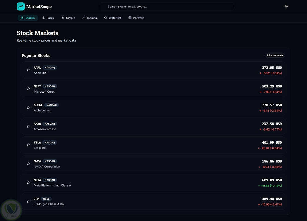The width and height of the screenshot is (307, 221).
Task: Click the 272.95 USD price
Action: [272, 67]
